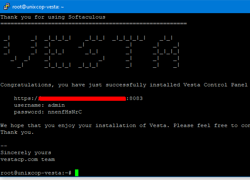This screenshot has height=180, width=250.
Task: Click the vestacp.com team text
Action: (28, 159)
